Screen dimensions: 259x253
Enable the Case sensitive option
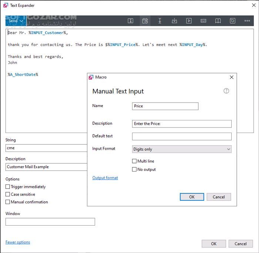tap(8, 194)
